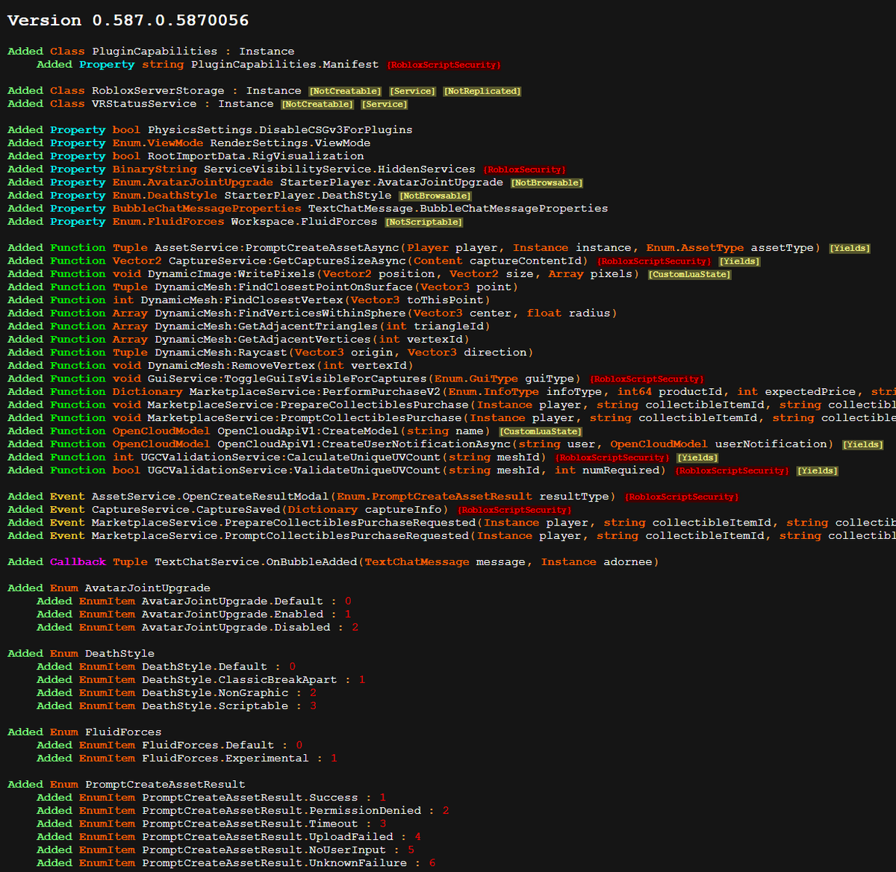Screen dimensions: 896x872
Task: Click DynamicMesh:GetAdjacentVertices function
Action: pyautogui.click(x=263, y=339)
